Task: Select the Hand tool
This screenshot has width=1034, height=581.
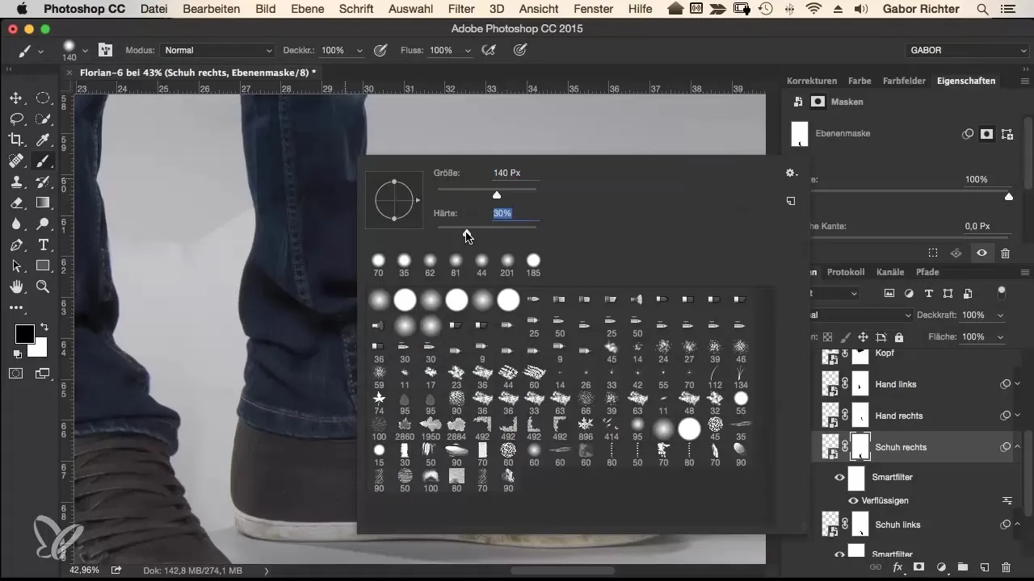Action: point(15,287)
